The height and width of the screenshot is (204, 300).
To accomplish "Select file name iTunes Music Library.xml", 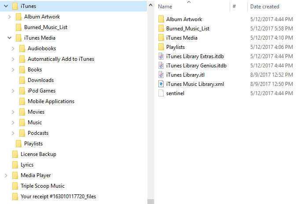I will [195, 84].
